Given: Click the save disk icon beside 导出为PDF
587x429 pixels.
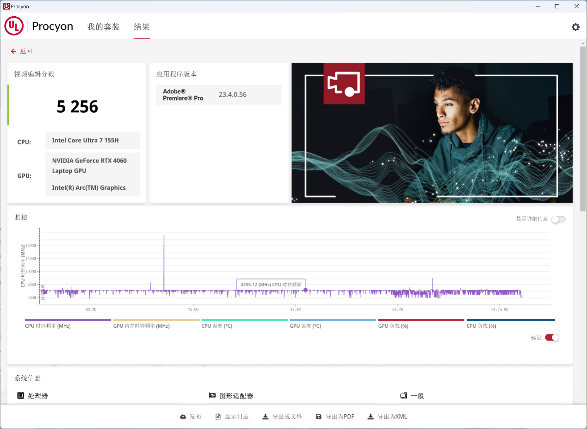Looking at the screenshot, I should pos(318,417).
